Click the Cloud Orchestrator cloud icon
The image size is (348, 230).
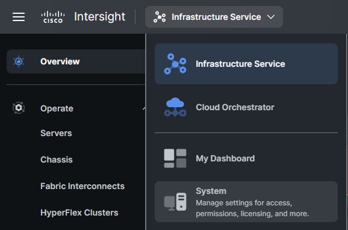175,107
